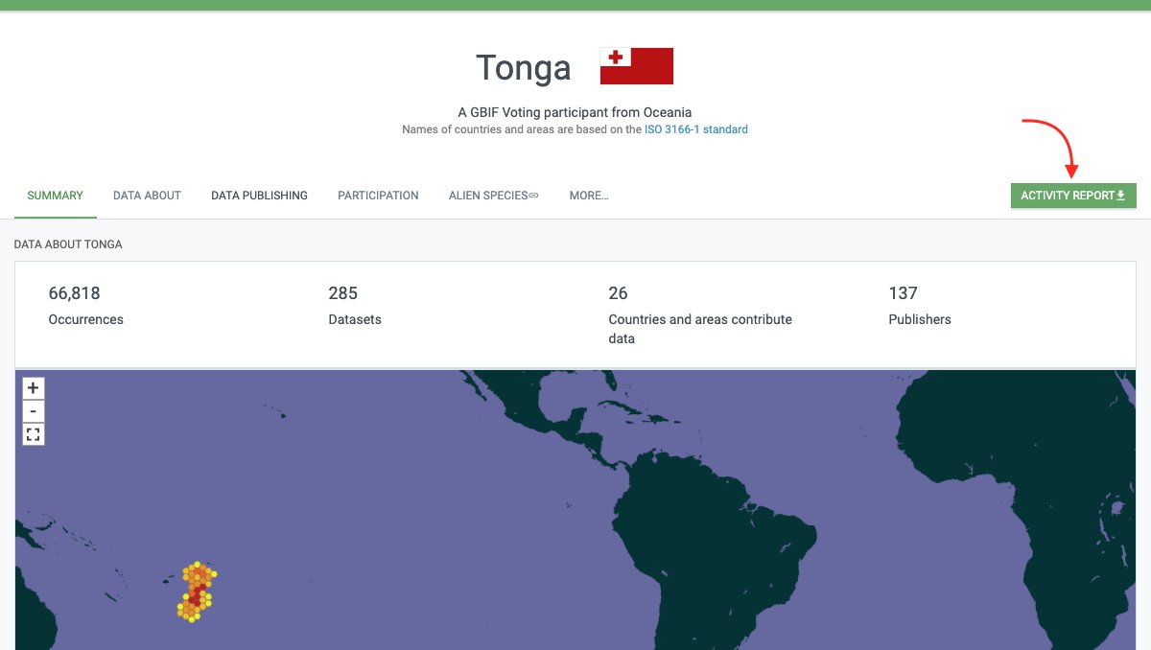The height and width of the screenshot is (650, 1151).
Task: Click the Tonga flag image
Action: coord(635,65)
